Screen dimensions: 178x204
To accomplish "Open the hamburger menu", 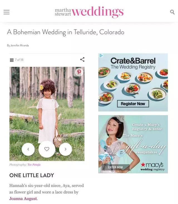I will coord(6,12).
